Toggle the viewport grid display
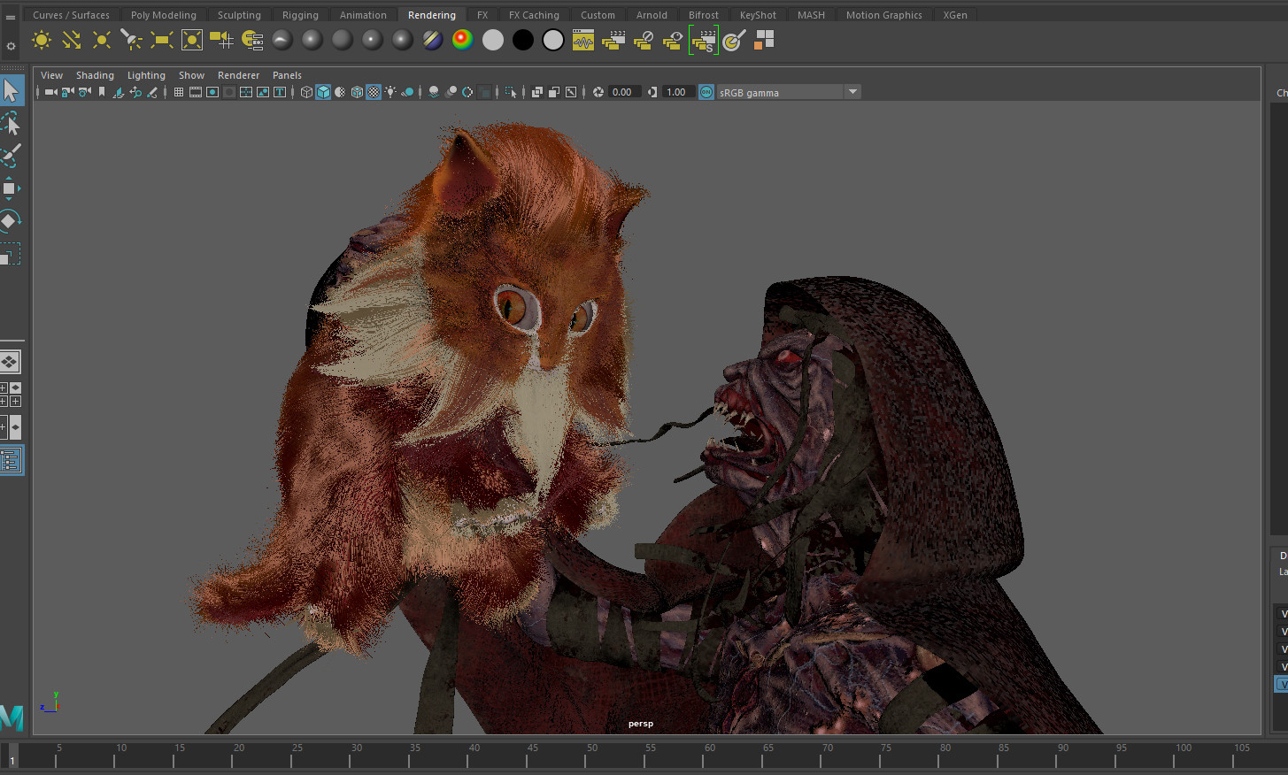The image size is (1288, 775). point(179,92)
